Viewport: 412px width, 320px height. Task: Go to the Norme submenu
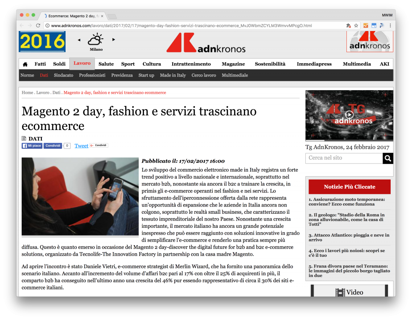pyautogui.click(x=27, y=75)
